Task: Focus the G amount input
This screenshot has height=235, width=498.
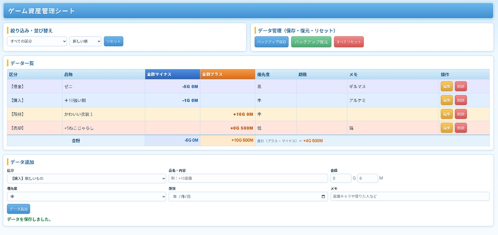Action: [x=341, y=179]
